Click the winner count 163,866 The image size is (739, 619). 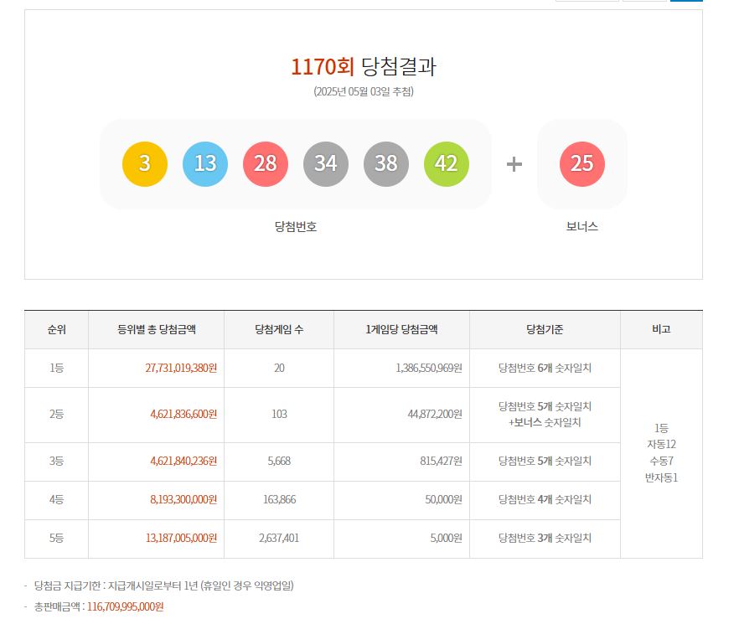pos(279,499)
